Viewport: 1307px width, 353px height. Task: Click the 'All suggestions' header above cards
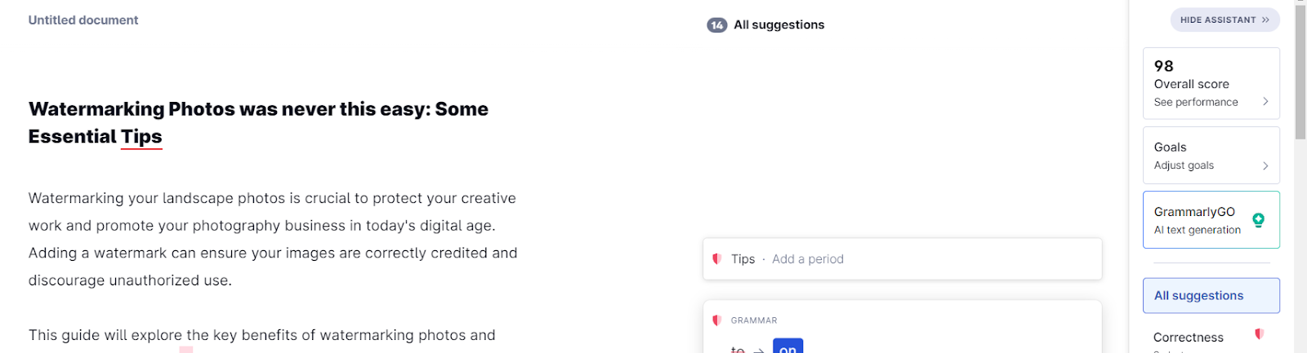(x=778, y=25)
